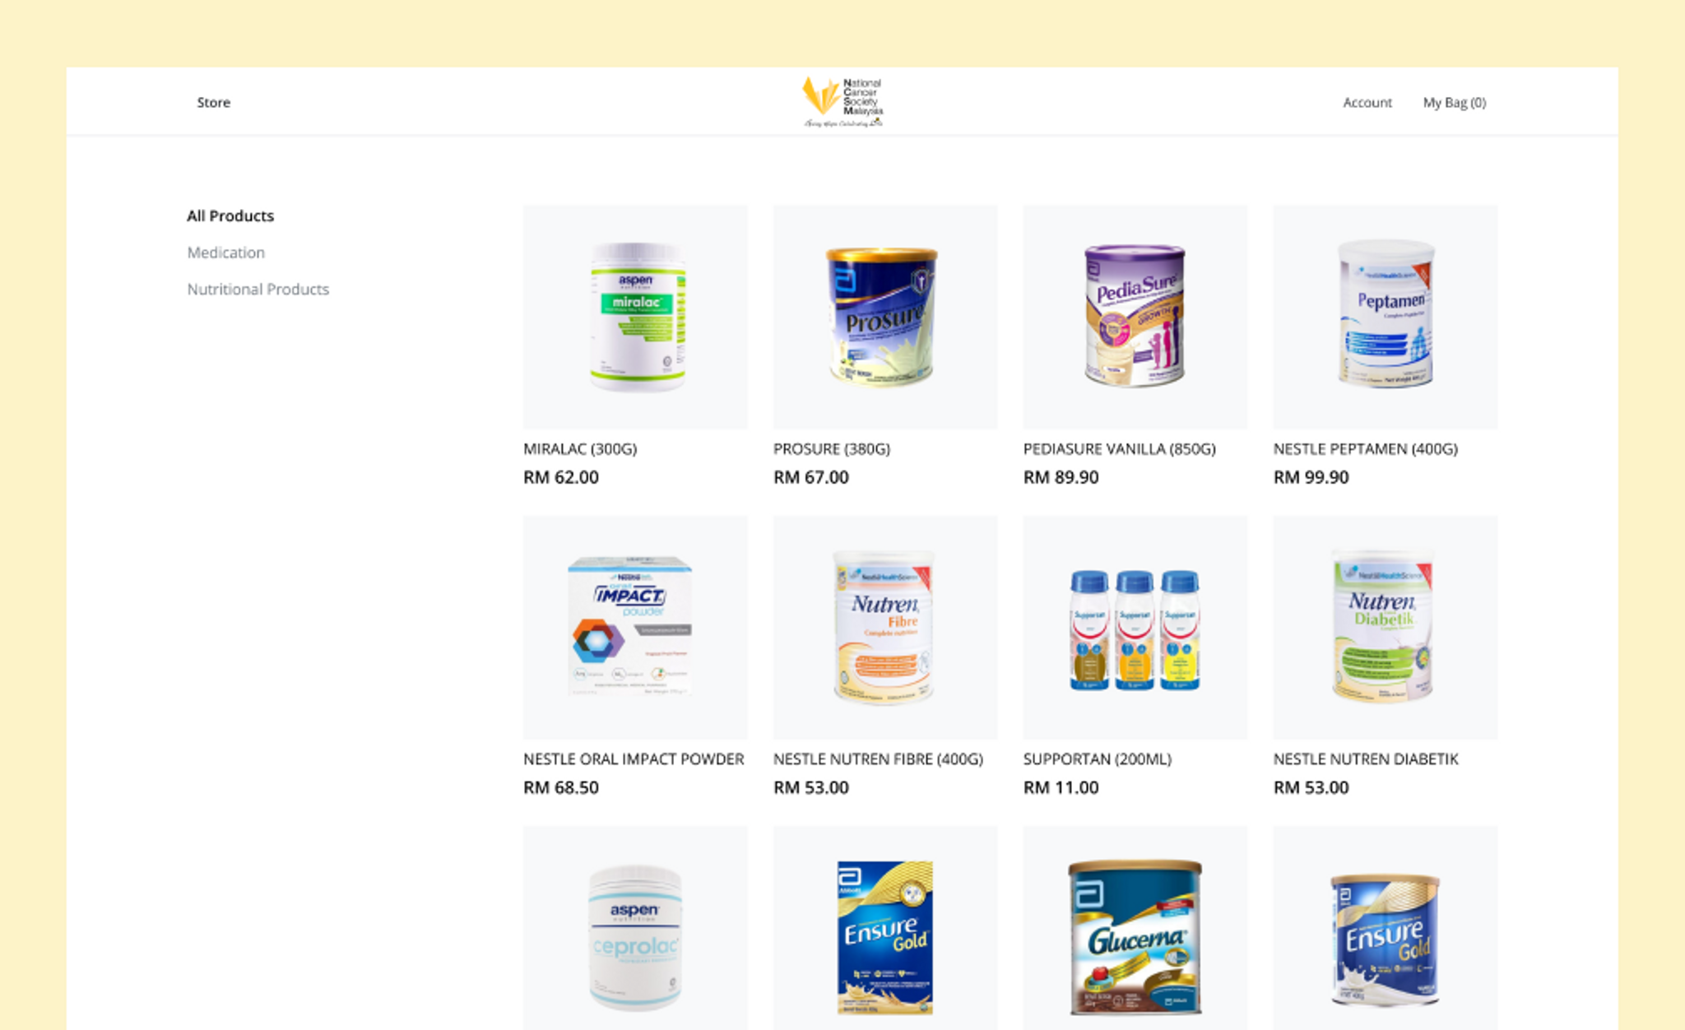This screenshot has height=1030, width=1685.
Task: Open the Oral Impact Powder box image
Action: [635, 627]
